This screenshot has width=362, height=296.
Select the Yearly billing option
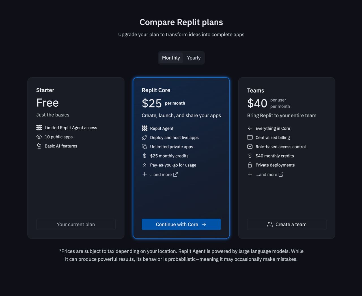pyautogui.click(x=194, y=58)
